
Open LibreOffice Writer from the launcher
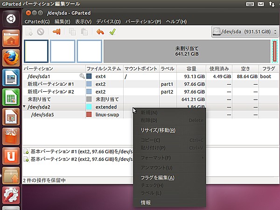[11, 78]
